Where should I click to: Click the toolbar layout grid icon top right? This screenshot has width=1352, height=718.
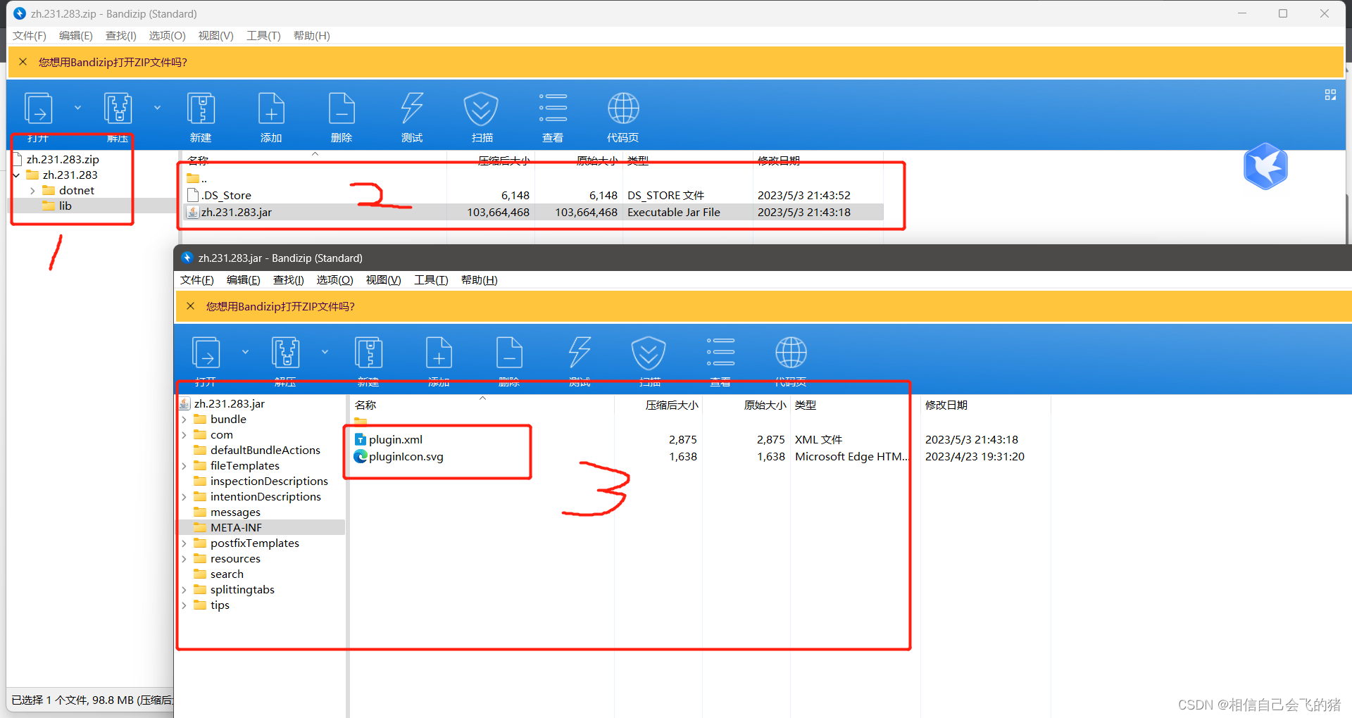tap(1330, 95)
